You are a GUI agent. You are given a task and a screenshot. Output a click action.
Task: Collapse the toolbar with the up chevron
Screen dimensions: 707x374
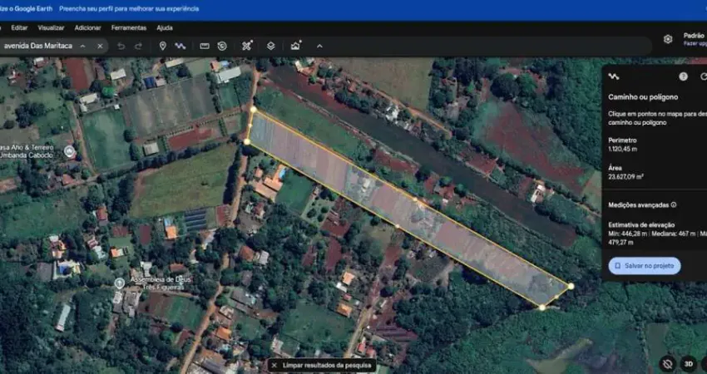coord(319,46)
